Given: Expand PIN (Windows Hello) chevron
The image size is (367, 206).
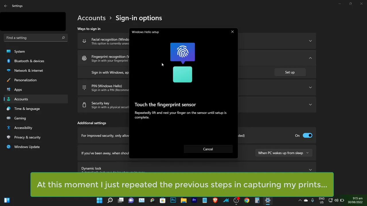Looking at the screenshot, I should pos(310,87).
